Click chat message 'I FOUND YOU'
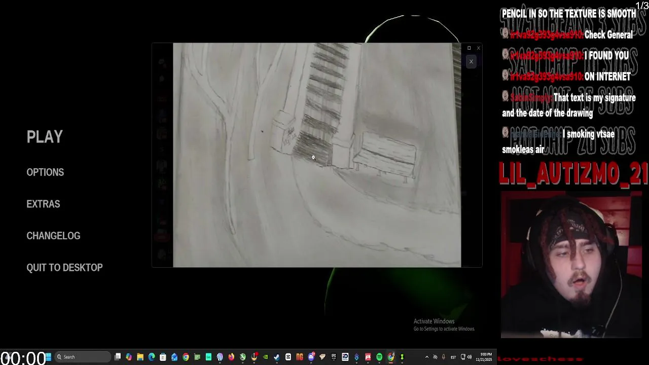The height and width of the screenshot is (365, 649). pyautogui.click(x=606, y=56)
